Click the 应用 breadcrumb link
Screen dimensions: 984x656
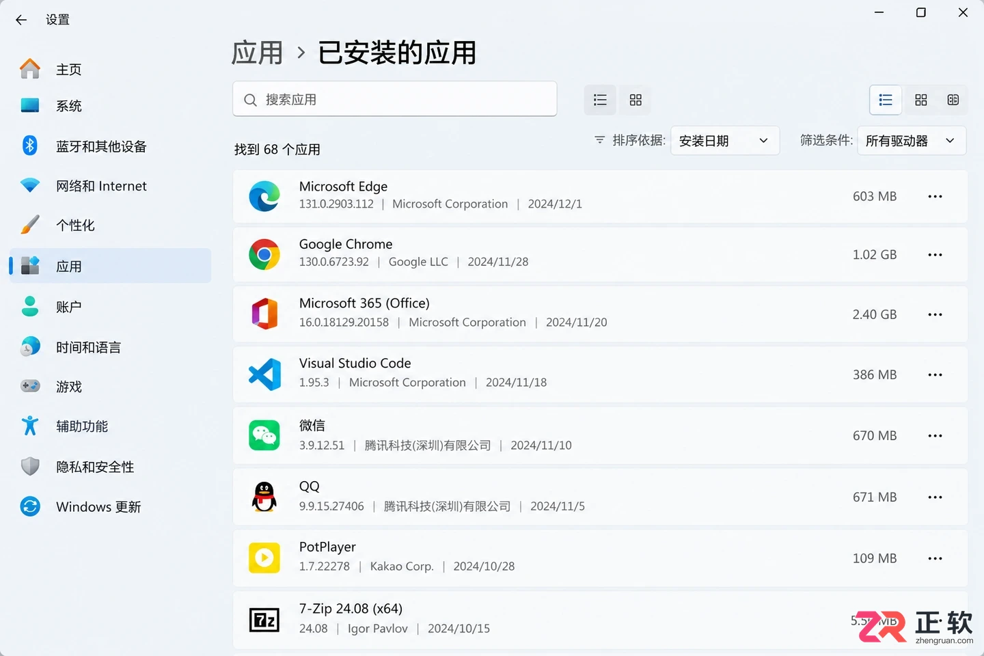coord(257,53)
